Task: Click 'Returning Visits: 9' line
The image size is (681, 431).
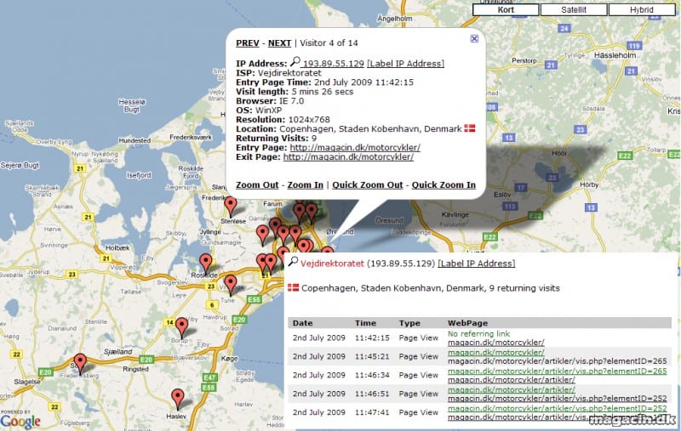Action: click(276, 139)
